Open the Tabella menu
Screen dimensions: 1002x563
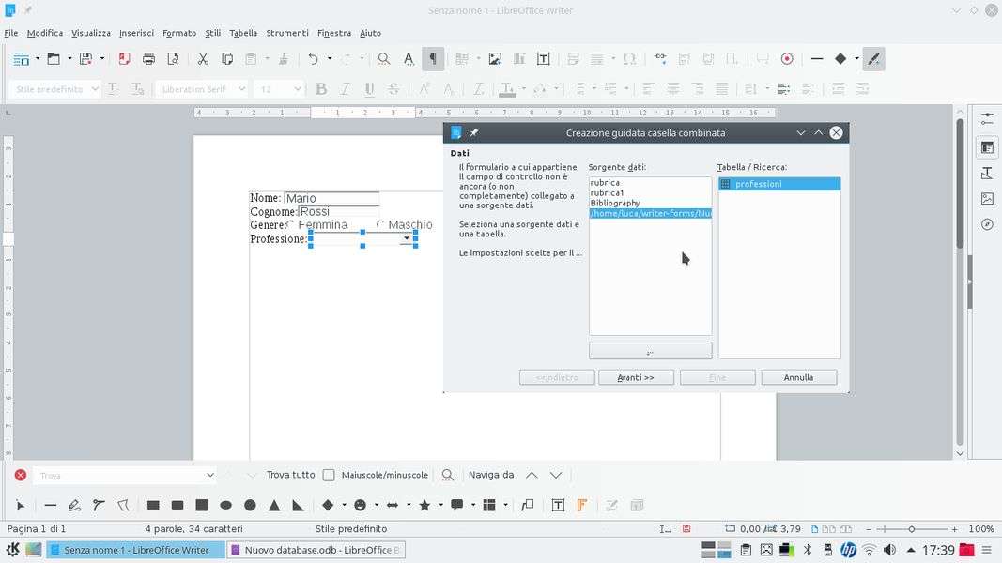(243, 33)
